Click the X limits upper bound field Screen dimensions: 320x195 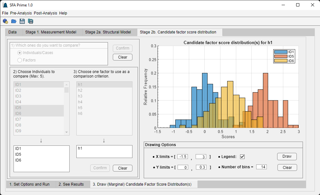click(201, 156)
